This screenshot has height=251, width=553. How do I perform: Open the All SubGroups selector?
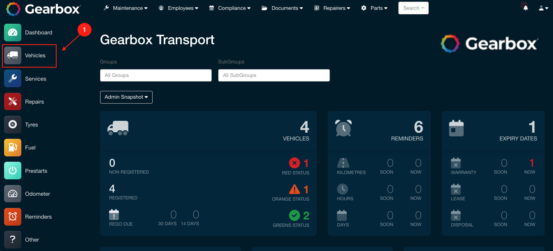pyautogui.click(x=274, y=75)
